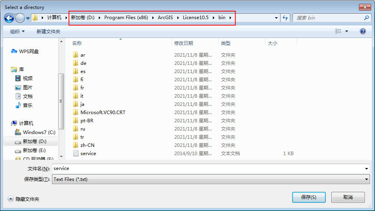Select the ar folder icon
375x211 pixels.
75,55
